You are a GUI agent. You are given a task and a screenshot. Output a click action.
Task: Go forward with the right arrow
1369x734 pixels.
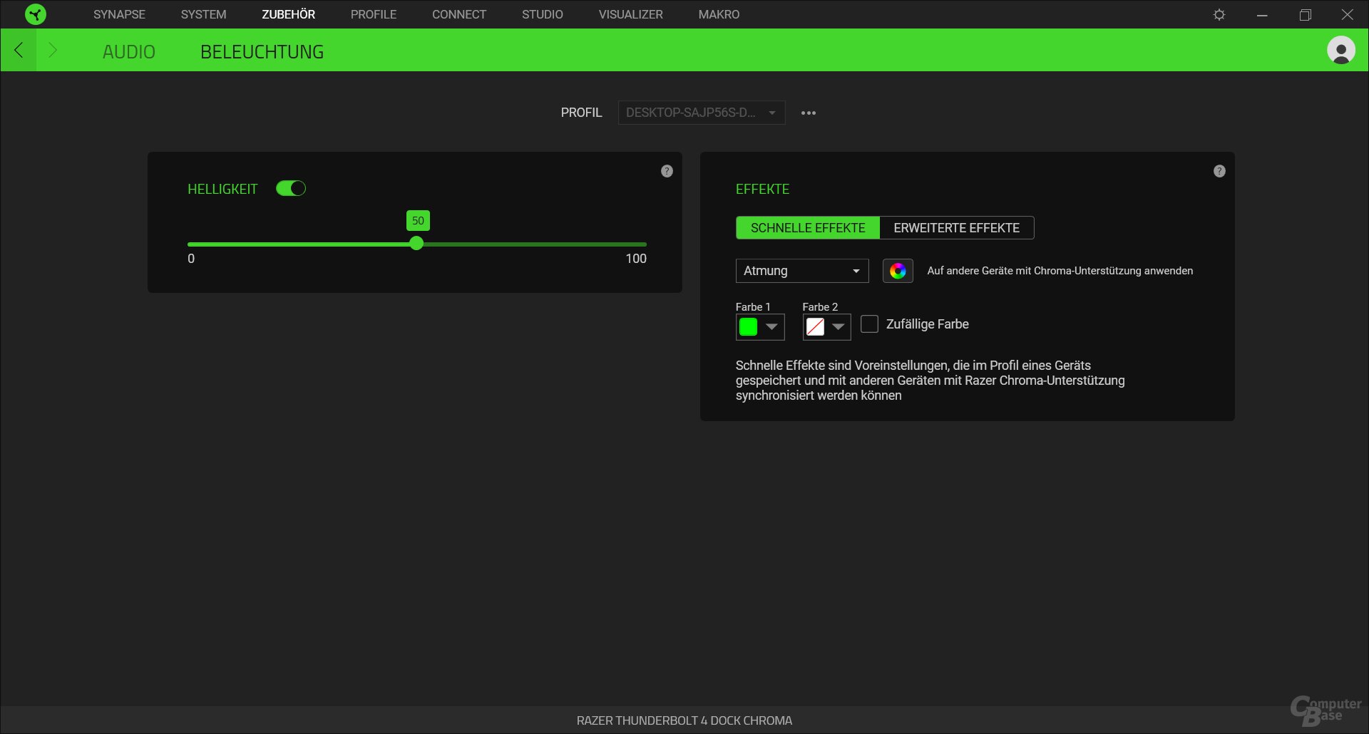[52, 50]
